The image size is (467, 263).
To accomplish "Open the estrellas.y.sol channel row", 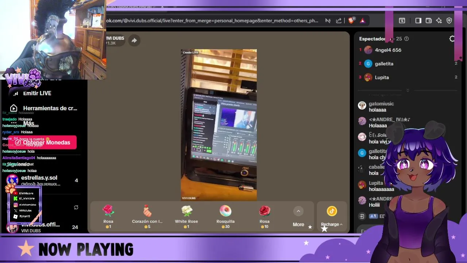I will [43, 180].
